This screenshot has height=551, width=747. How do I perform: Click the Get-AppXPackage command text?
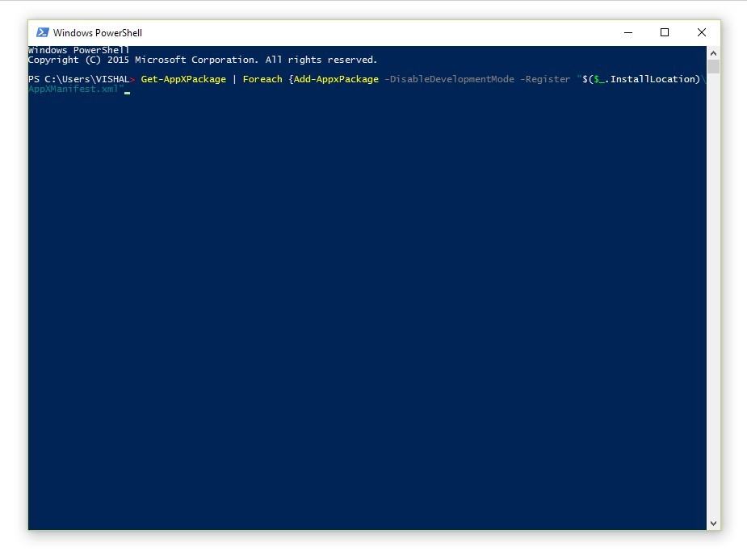tap(183, 79)
